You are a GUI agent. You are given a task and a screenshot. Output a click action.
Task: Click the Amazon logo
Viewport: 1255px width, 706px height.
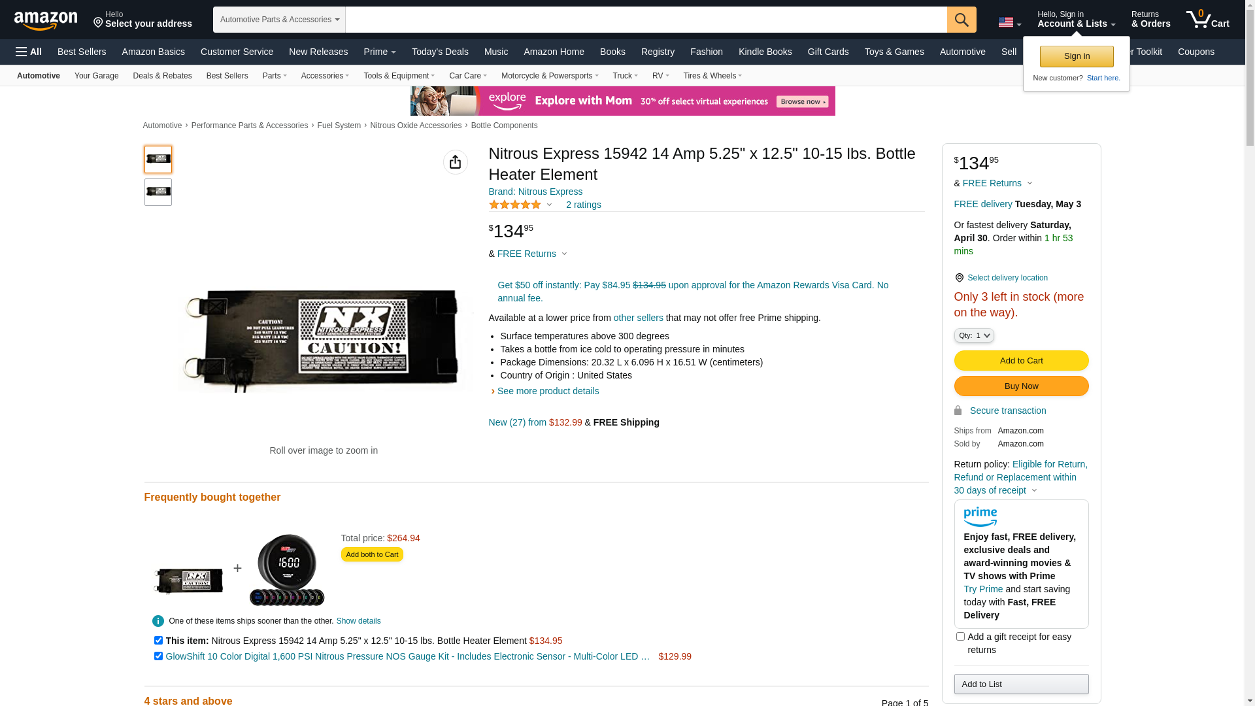[x=46, y=21]
